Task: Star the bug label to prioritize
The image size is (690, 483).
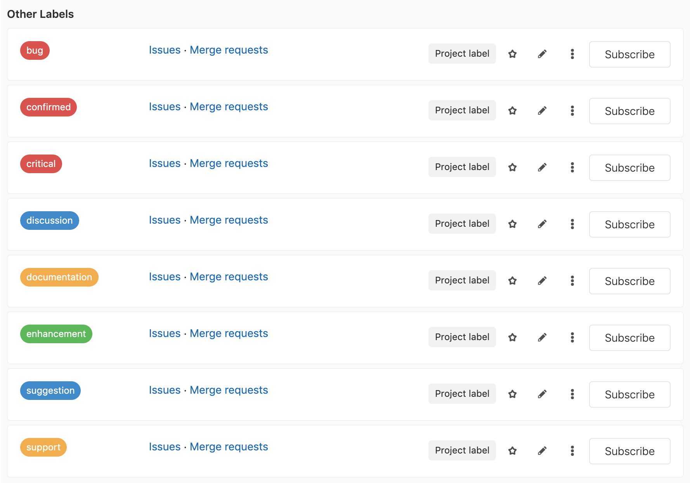Action: click(x=512, y=54)
